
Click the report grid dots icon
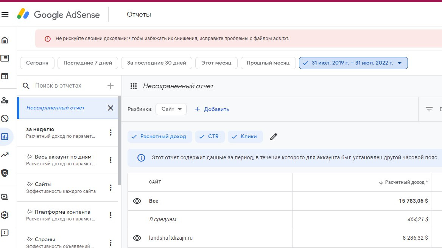pyautogui.click(x=133, y=86)
